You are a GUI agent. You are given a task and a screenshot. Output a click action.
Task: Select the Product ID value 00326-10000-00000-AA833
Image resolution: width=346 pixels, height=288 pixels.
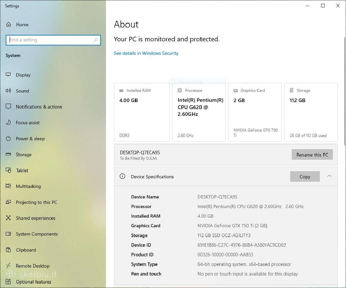point(225,255)
